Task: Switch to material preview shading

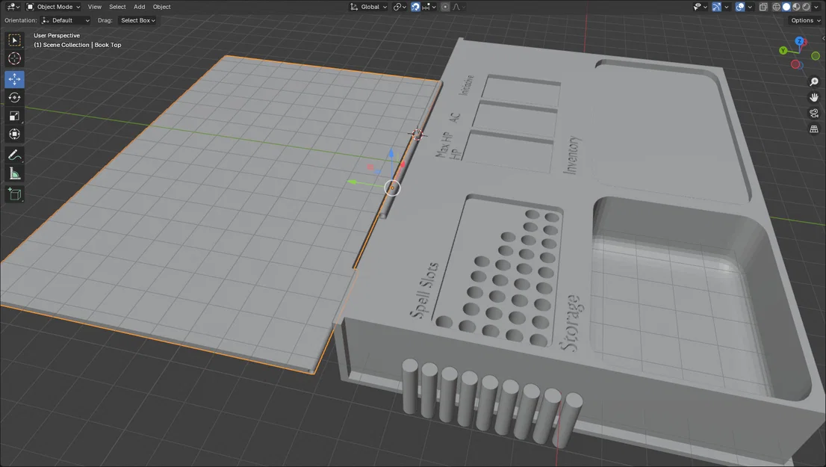Action: coord(796,7)
